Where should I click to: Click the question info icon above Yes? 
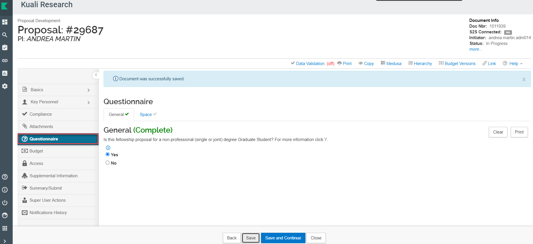pyautogui.click(x=108, y=148)
